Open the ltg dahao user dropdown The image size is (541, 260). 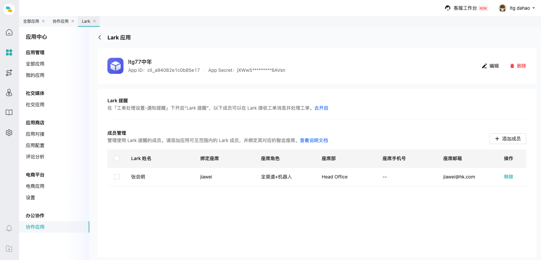(517, 8)
